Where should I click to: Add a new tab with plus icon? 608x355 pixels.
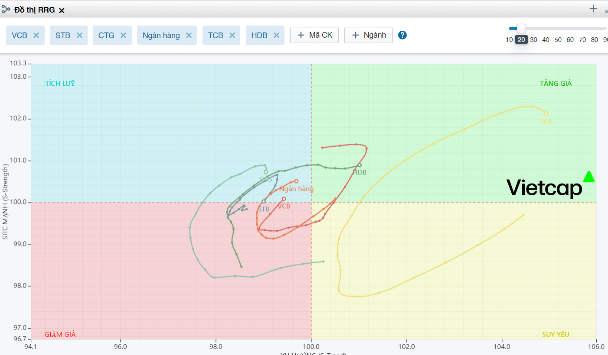594,8
